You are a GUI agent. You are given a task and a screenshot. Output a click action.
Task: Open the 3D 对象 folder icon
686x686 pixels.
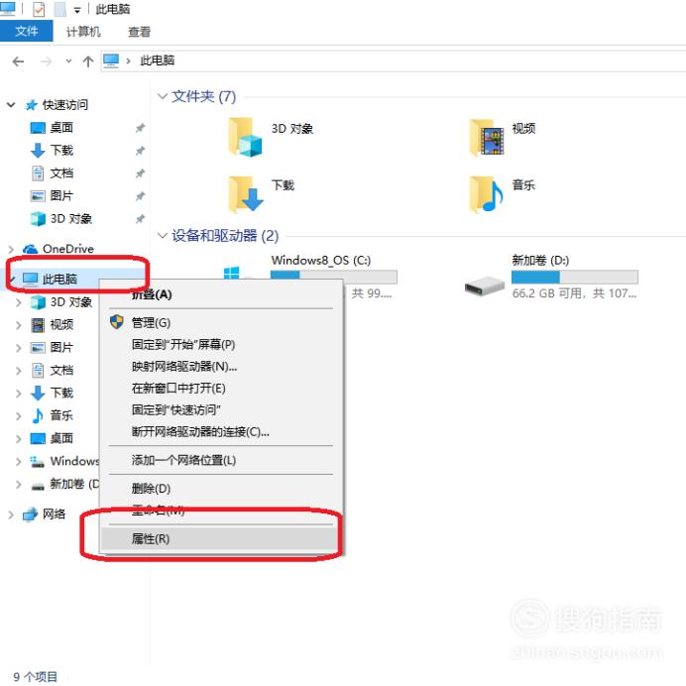[x=245, y=138]
